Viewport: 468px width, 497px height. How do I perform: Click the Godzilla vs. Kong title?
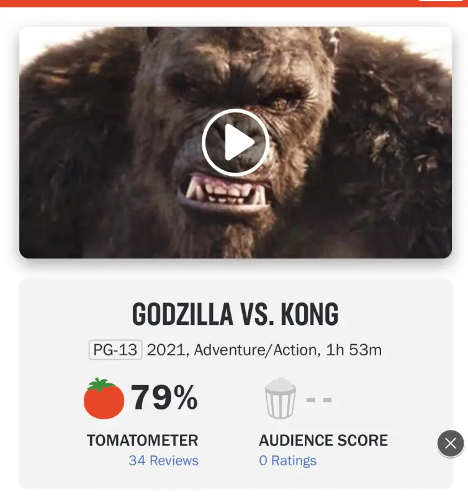pyautogui.click(x=235, y=315)
